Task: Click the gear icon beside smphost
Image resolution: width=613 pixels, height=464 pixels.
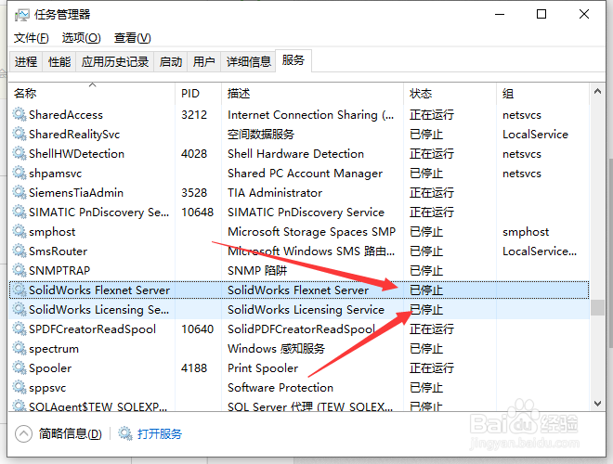Action: click(x=20, y=231)
